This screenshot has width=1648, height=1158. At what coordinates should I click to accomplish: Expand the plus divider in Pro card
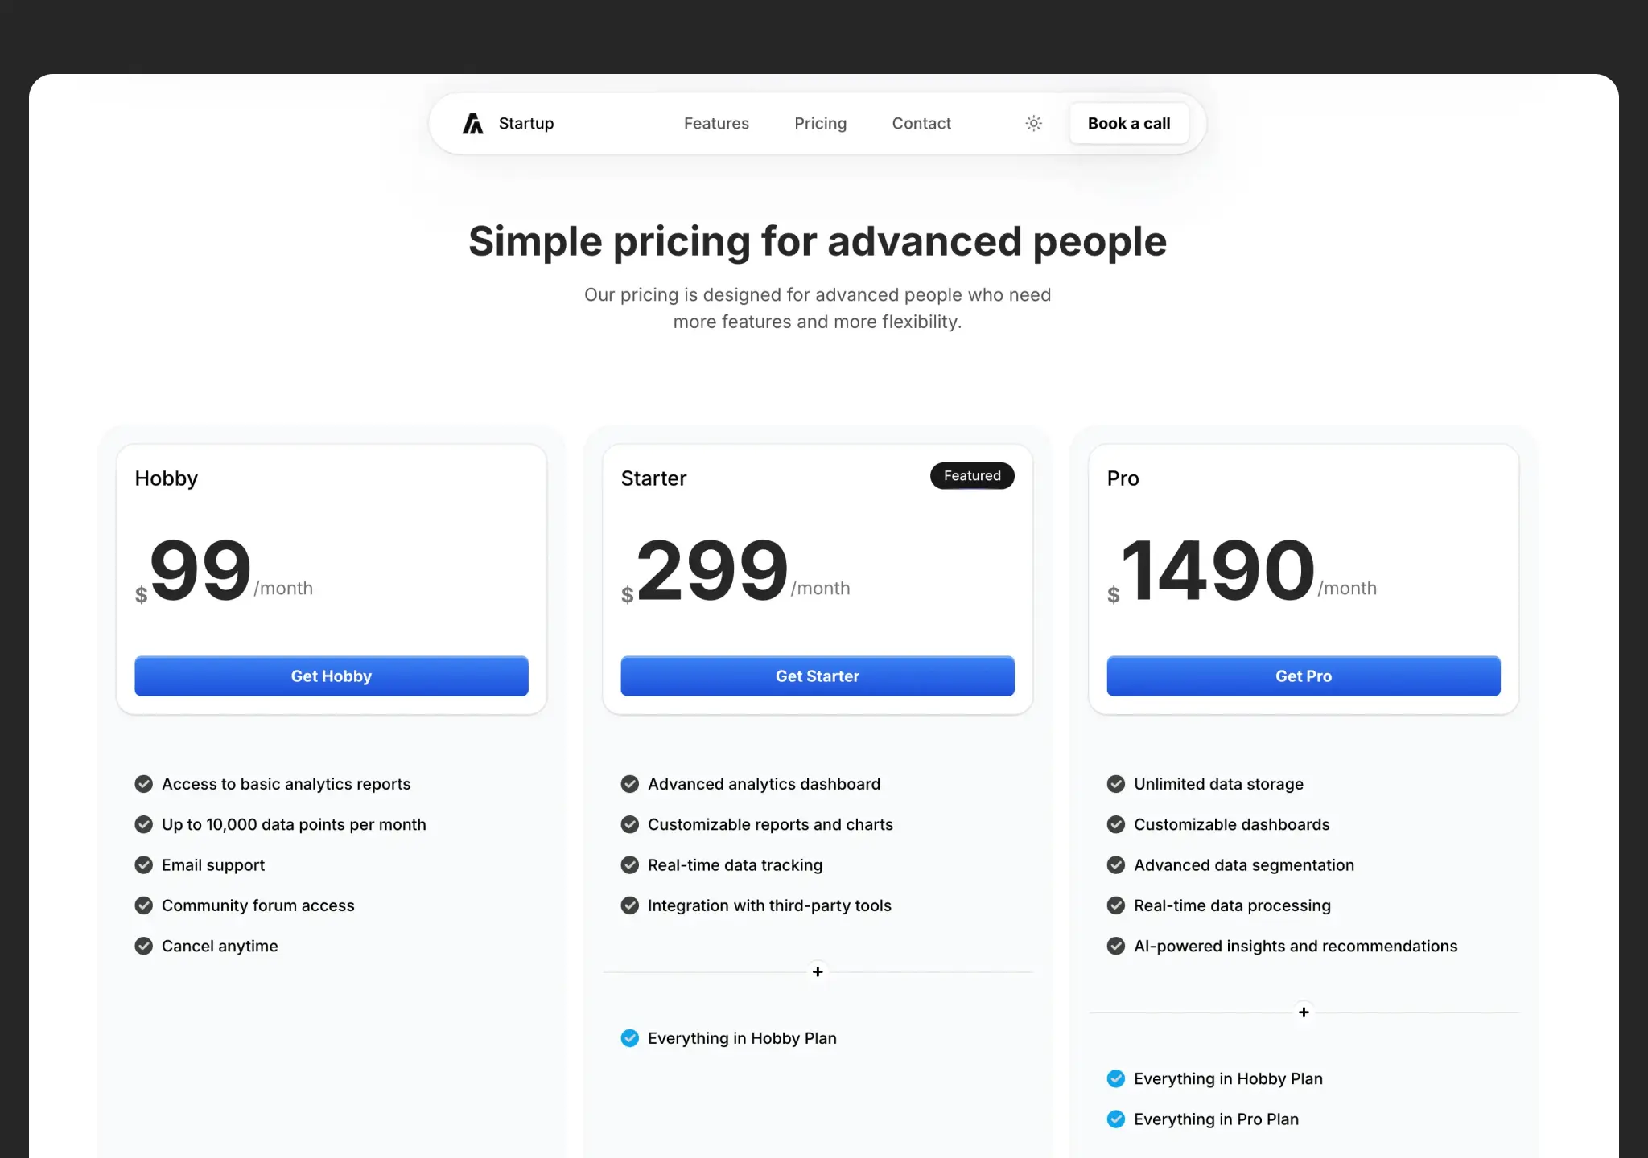coord(1304,1012)
